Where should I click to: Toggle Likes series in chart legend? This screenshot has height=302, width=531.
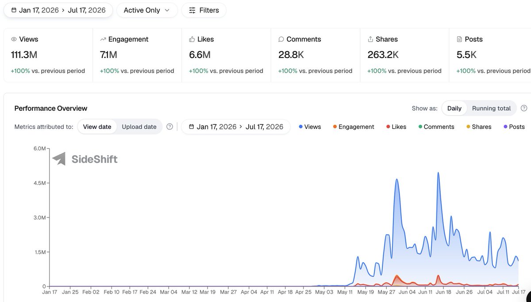(396, 127)
